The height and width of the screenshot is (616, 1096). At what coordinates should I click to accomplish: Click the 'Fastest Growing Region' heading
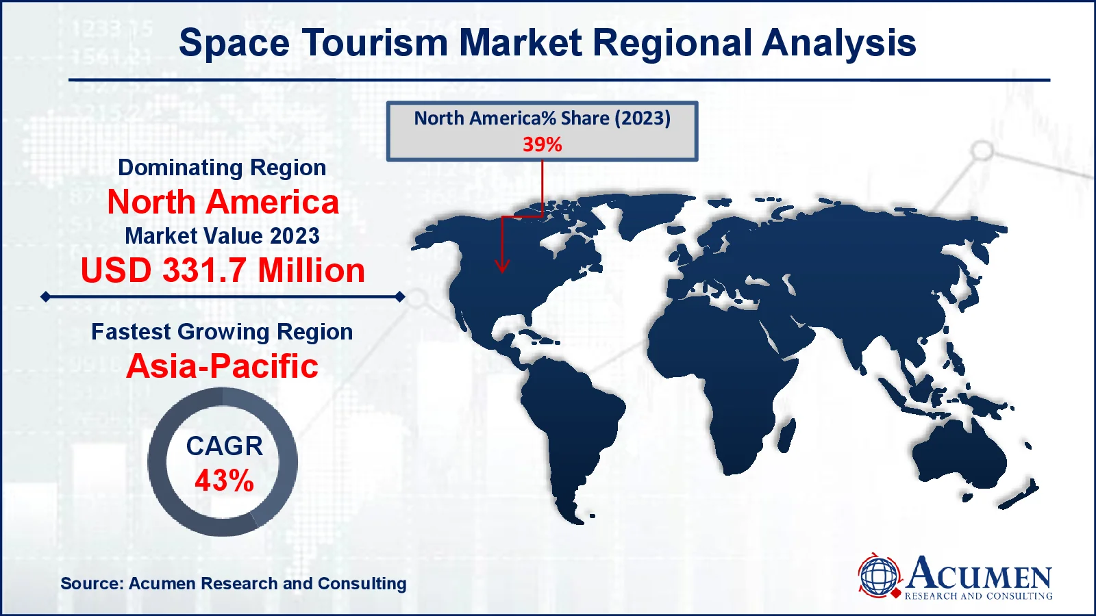click(x=222, y=332)
